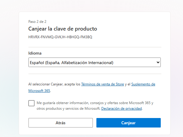Open the Términos de venta de Store link

click(102, 84)
